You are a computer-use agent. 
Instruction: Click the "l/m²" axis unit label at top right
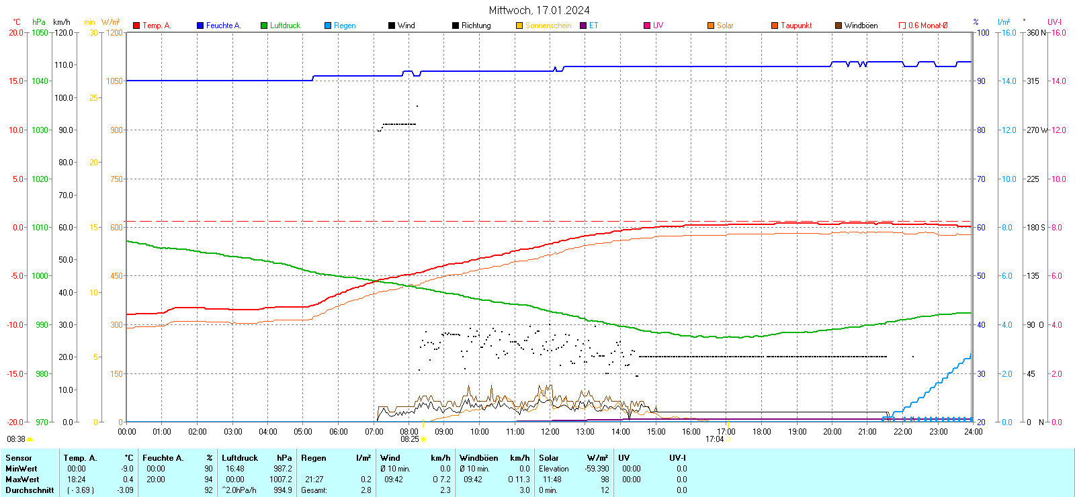(x=1004, y=22)
